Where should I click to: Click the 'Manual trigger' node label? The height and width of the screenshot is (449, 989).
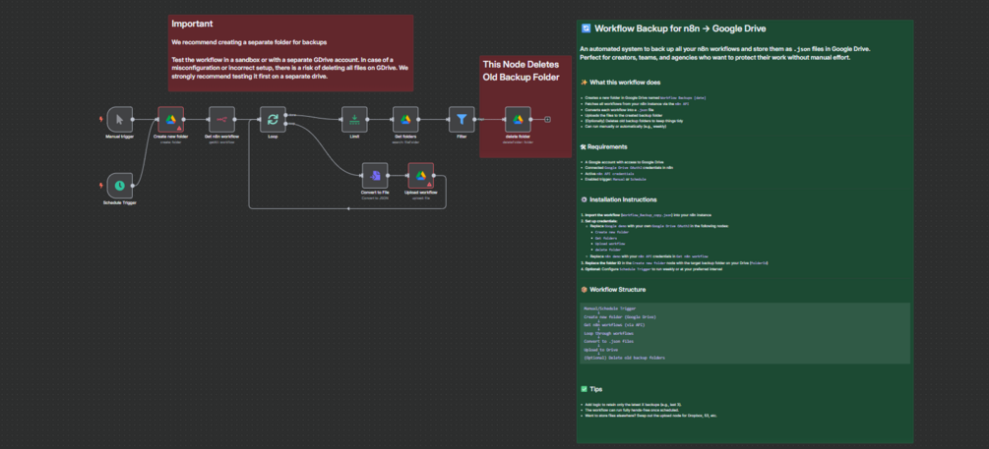(120, 136)
